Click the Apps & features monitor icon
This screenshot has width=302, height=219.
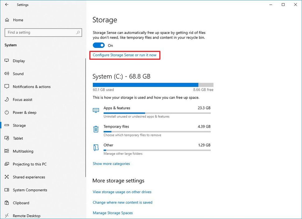click(96, 110)
